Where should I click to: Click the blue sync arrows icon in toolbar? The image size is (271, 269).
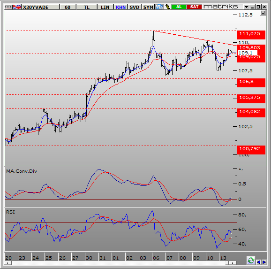159,7
